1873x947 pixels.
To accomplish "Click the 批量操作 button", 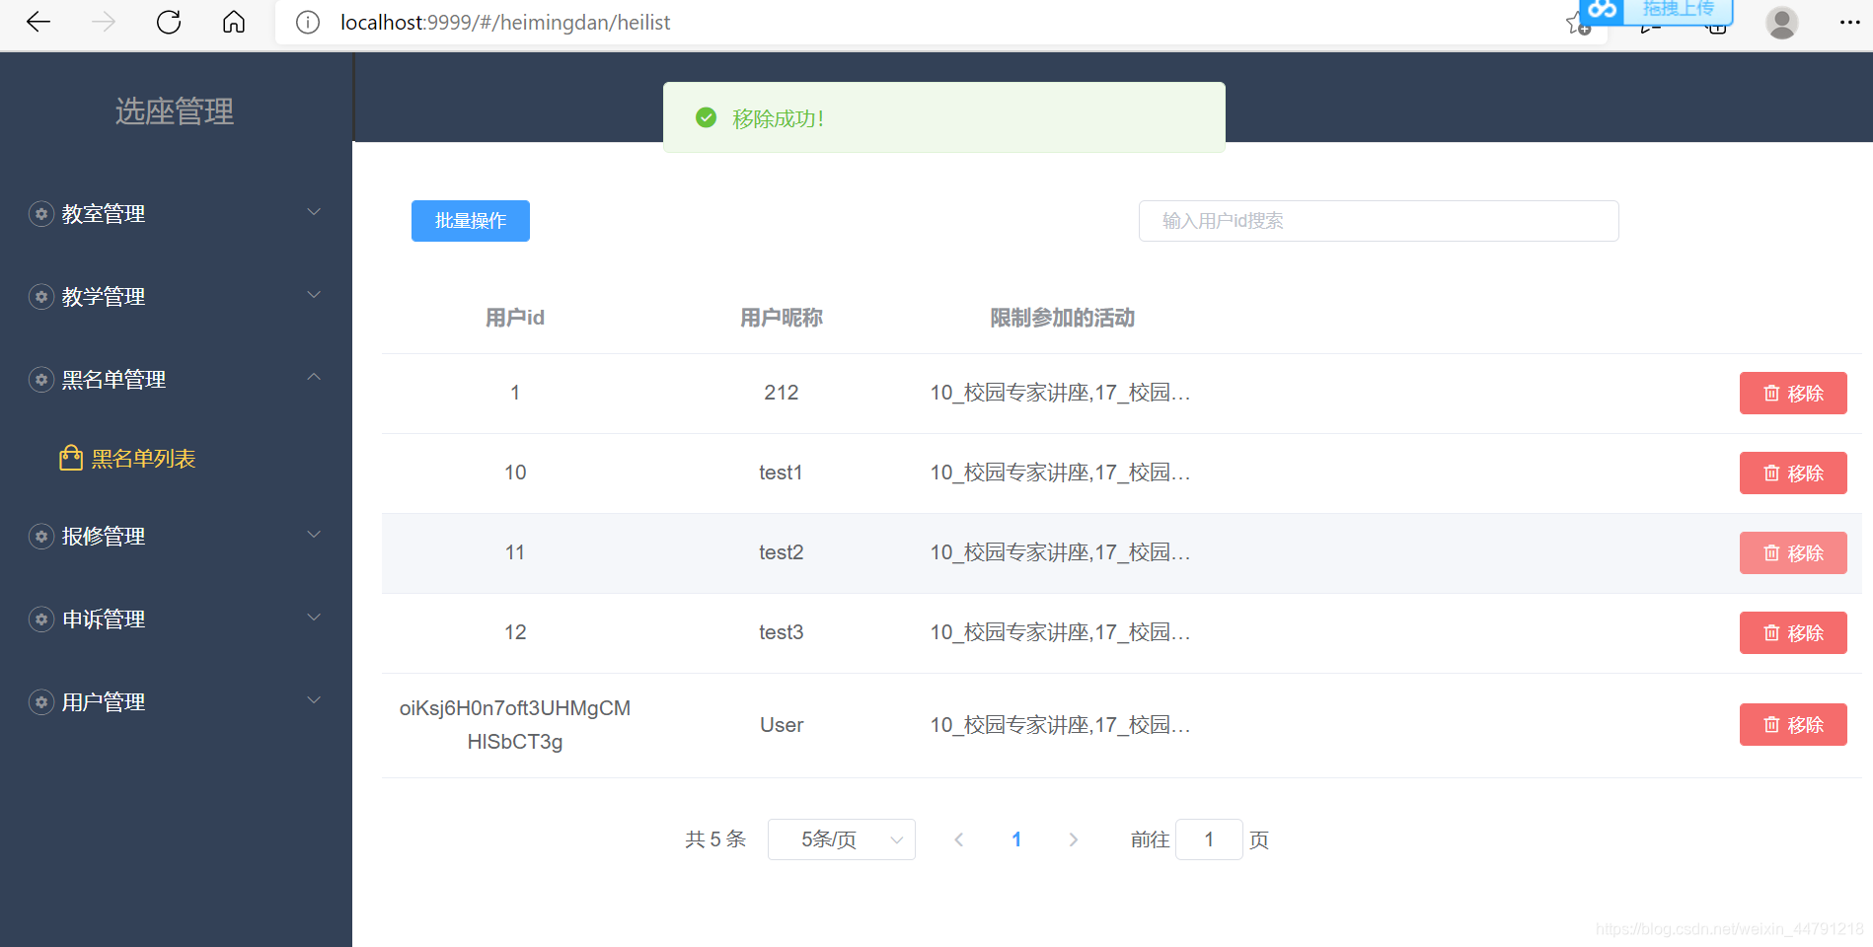I will pos(471,221).
